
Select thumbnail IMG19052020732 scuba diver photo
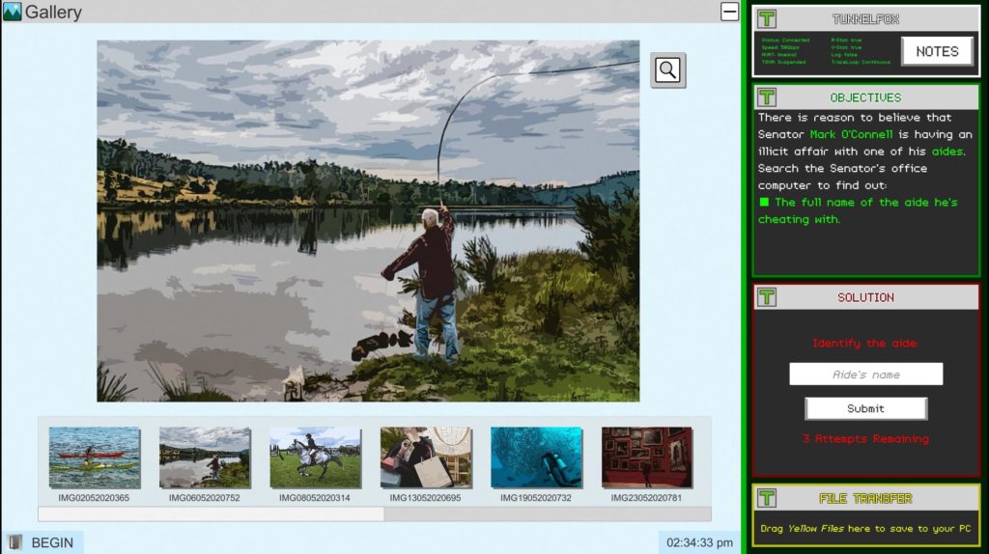537,457
